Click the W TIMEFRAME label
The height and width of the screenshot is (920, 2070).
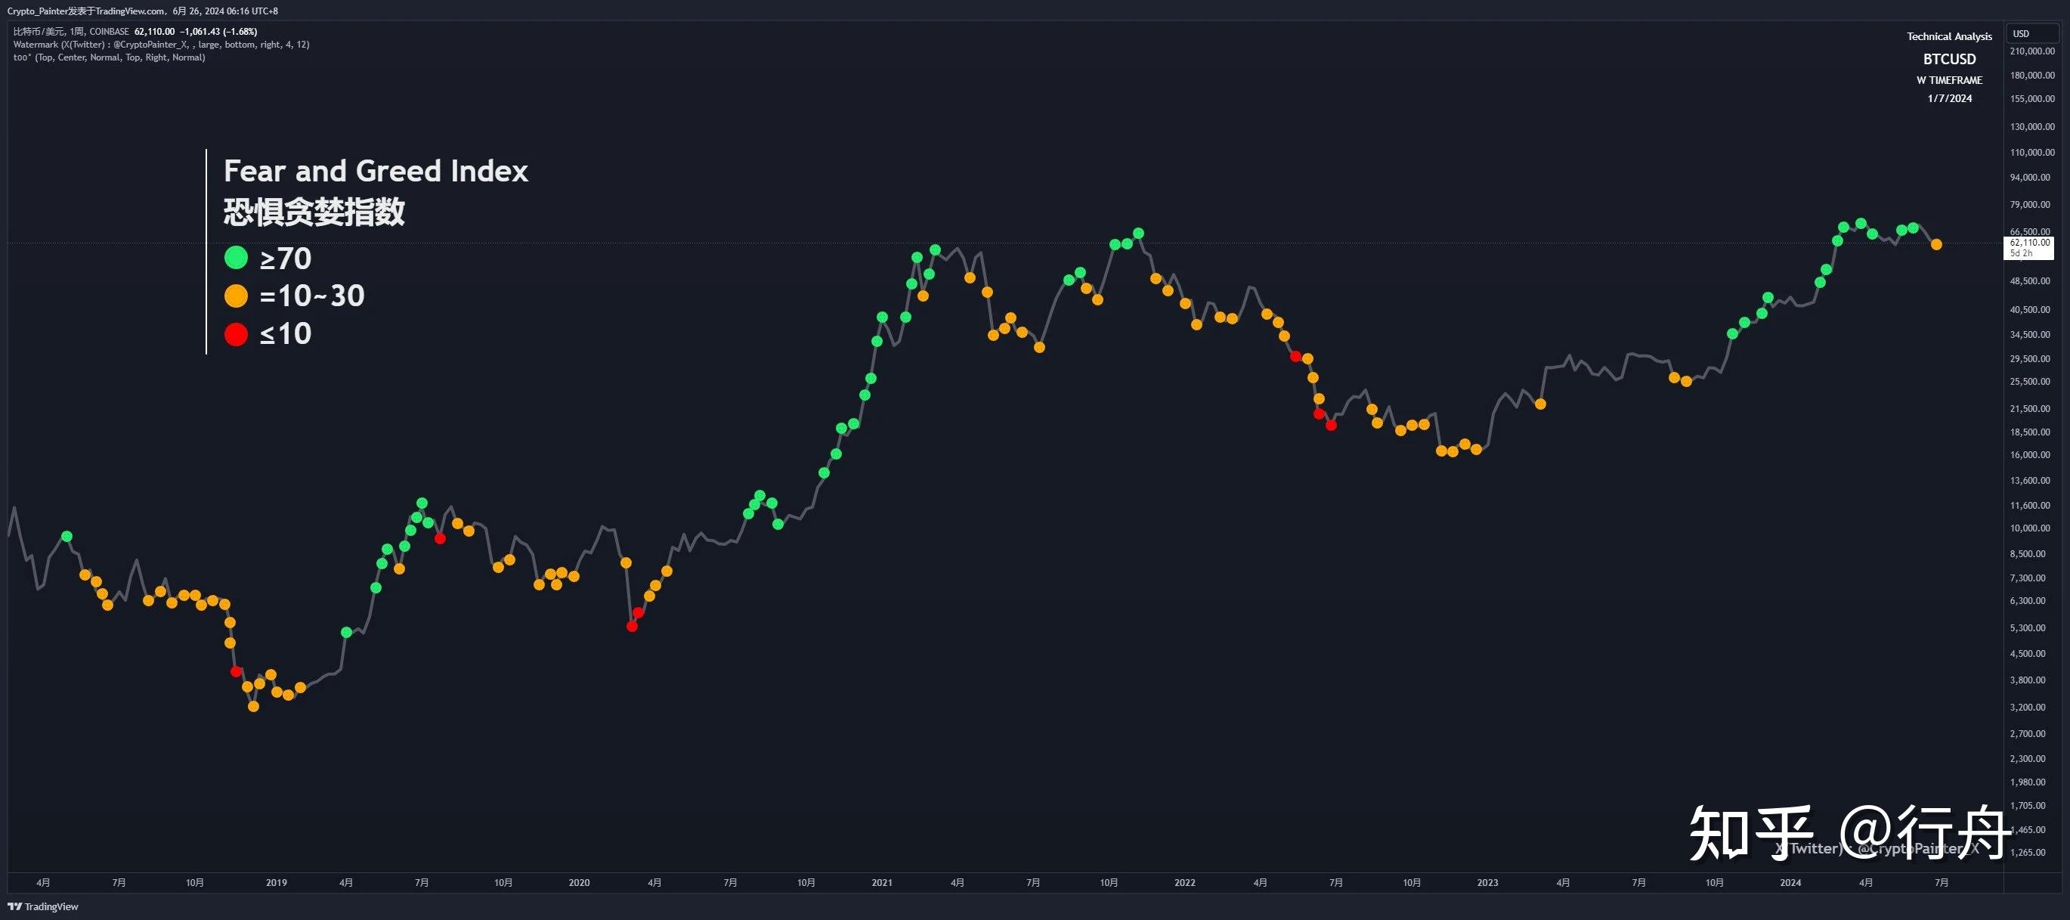pyautogui.click(x=1948, y=80)
